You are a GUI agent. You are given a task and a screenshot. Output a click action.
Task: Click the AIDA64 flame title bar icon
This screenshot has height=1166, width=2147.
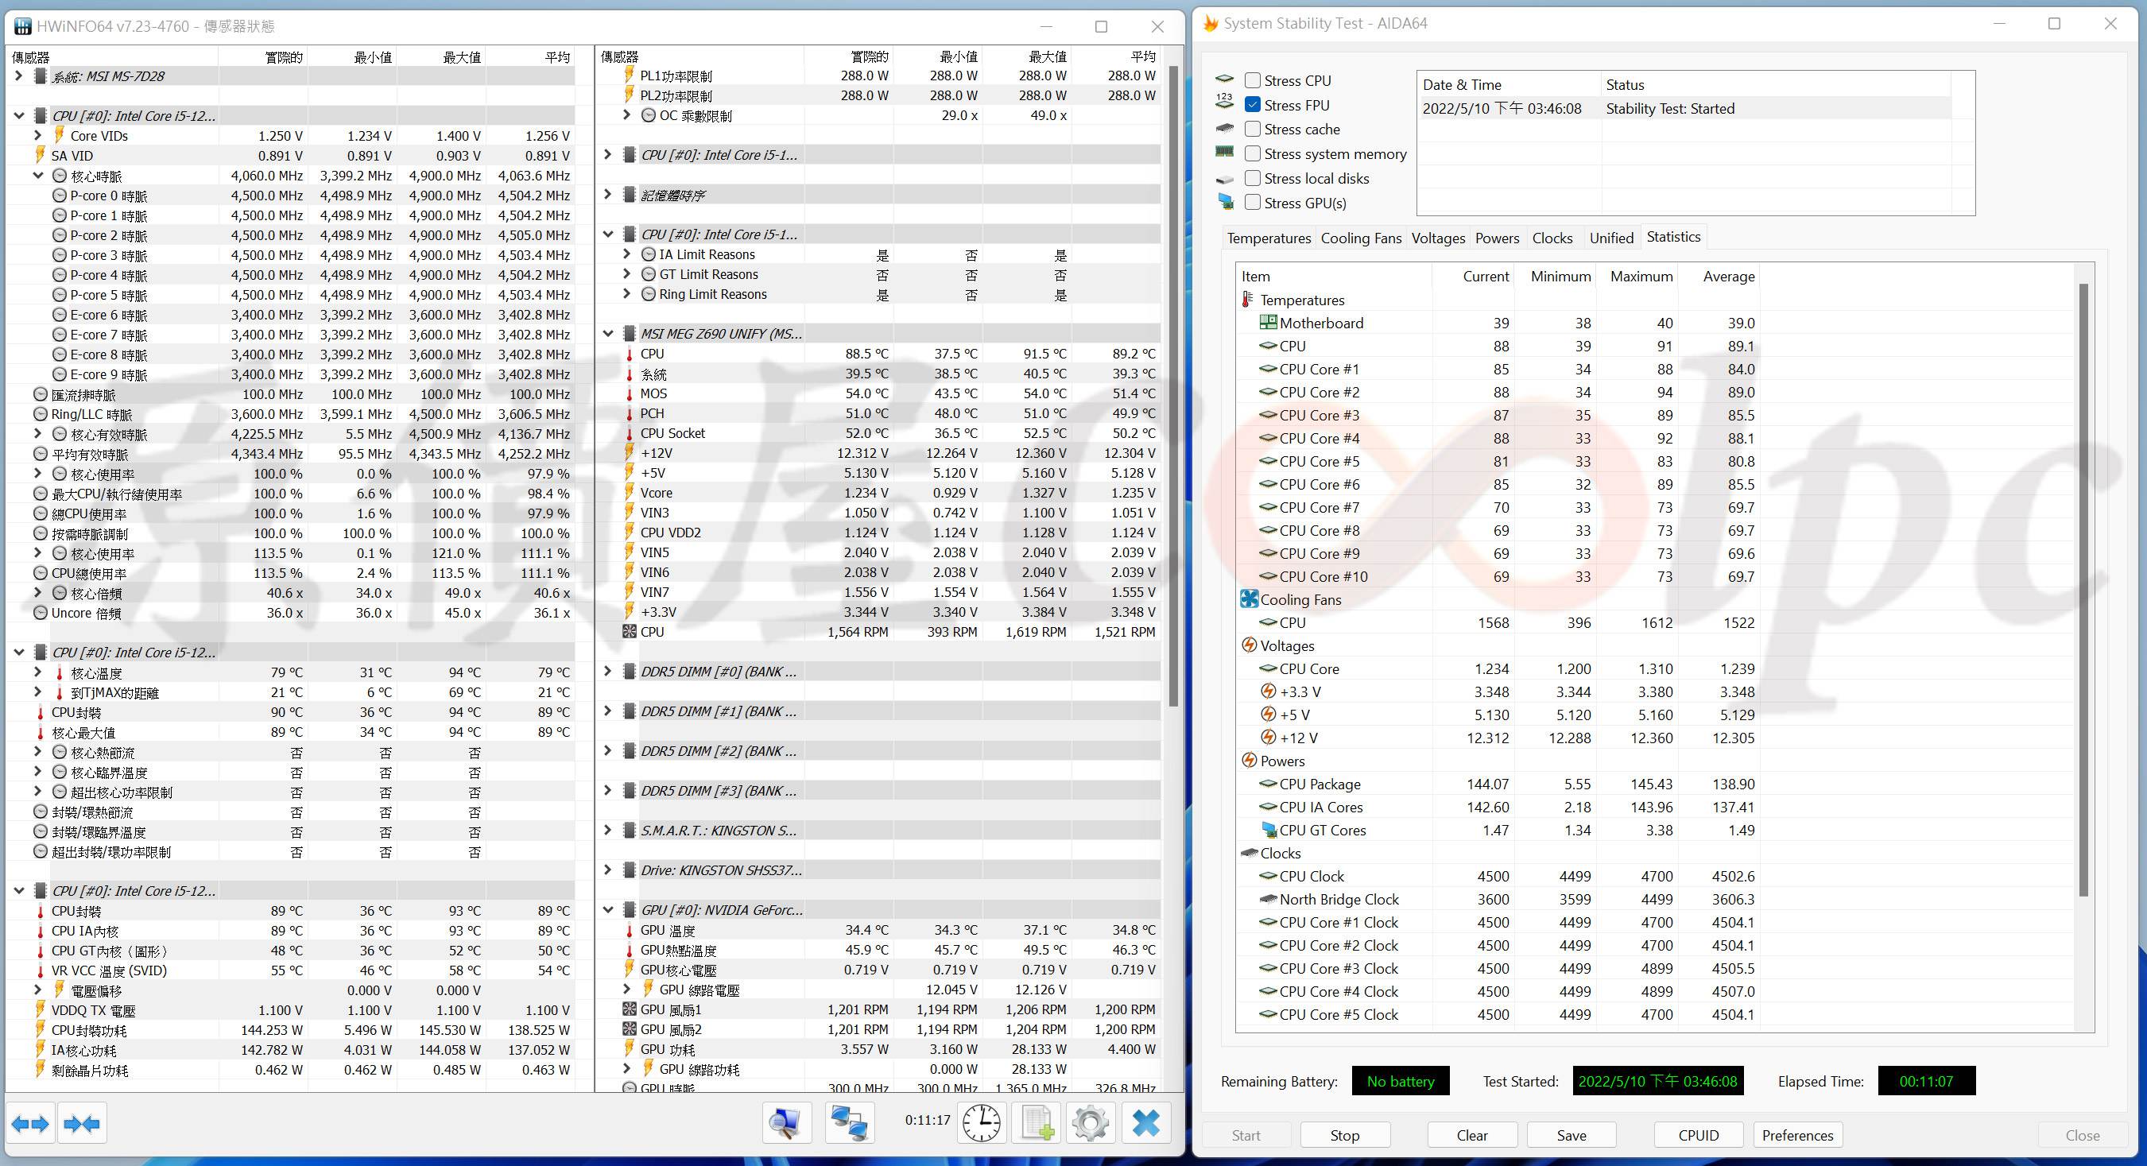1210,23
